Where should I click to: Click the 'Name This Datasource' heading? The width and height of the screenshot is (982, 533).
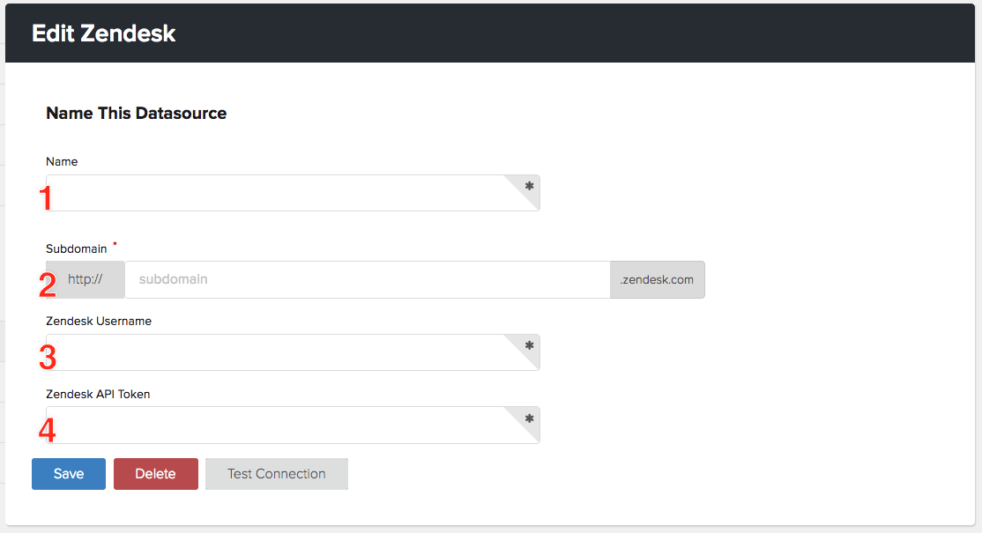point(137,114)
